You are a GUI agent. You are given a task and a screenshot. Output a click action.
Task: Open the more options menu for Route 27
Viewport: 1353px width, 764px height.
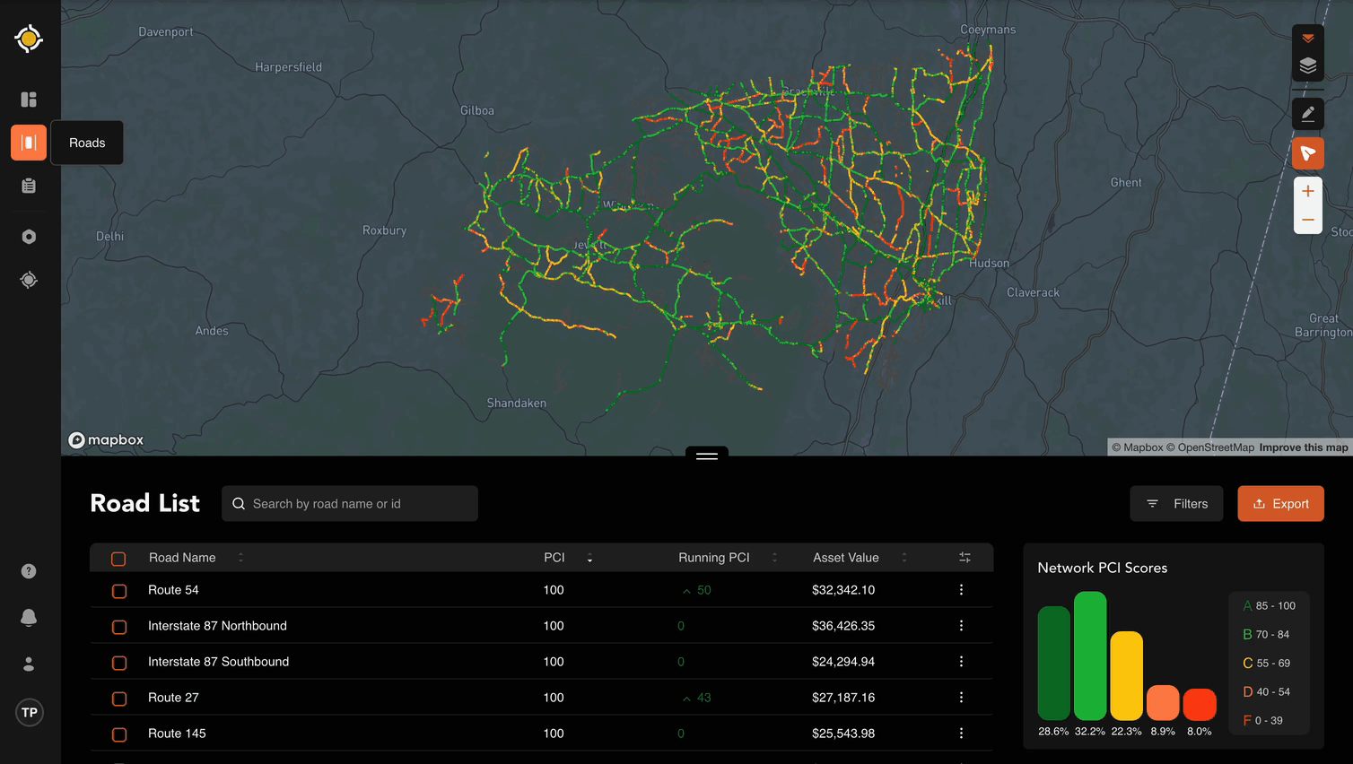coord(961,698)
